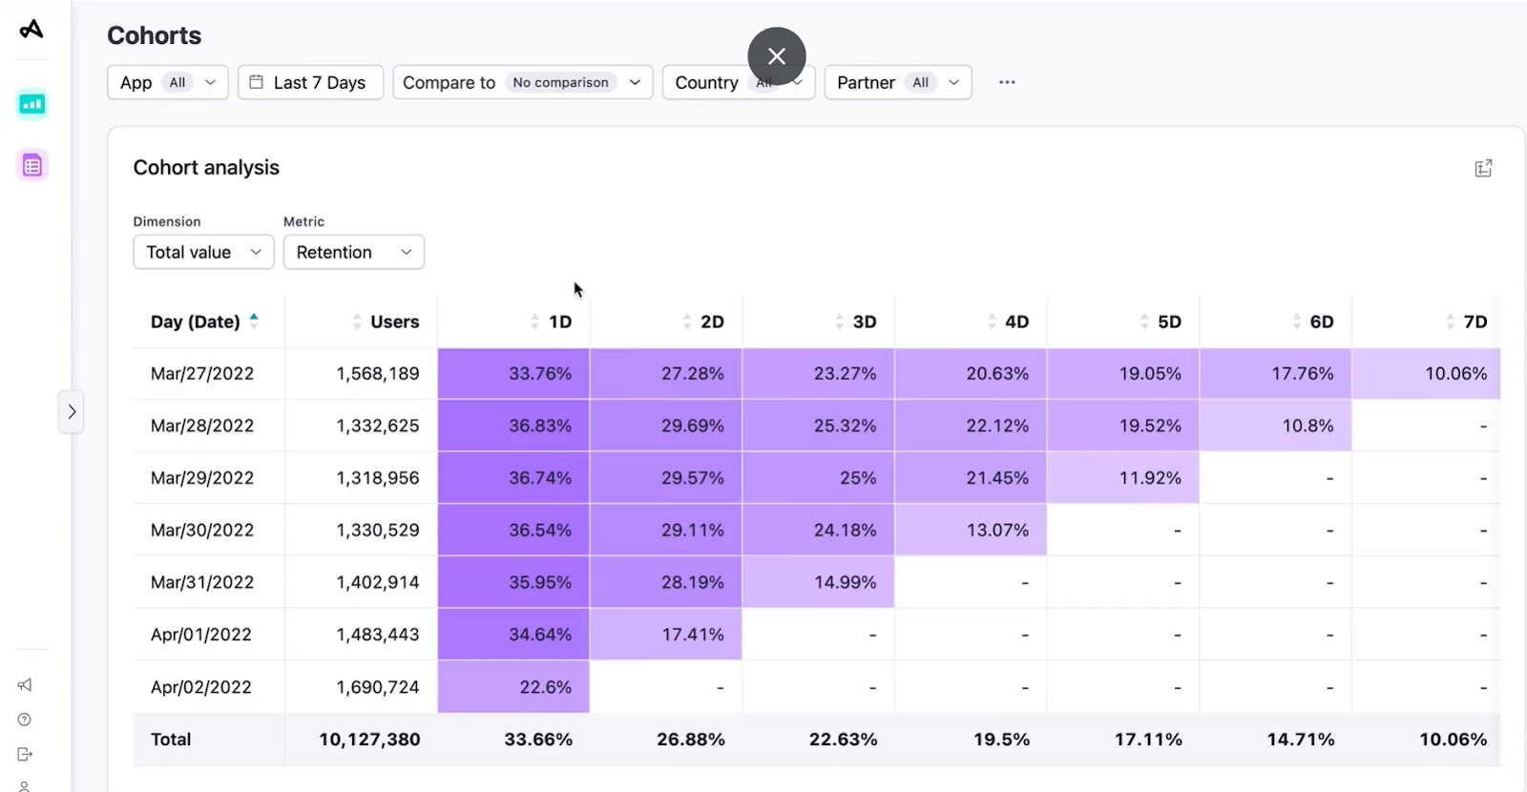Export the Cohort analysis table

coord(1483,169)
